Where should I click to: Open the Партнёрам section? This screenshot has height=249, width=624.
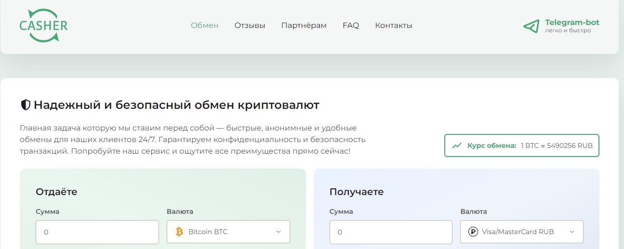tap(304, 26)
